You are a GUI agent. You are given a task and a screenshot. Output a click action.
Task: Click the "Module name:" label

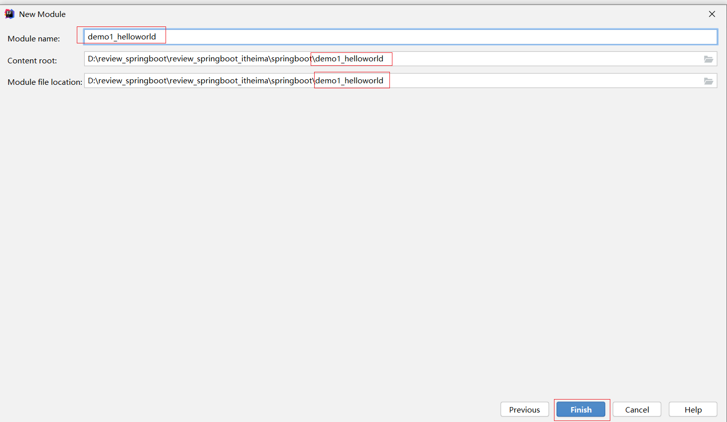(x=33, y=39)
